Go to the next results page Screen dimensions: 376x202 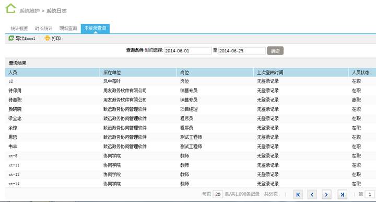pos(326,195)
